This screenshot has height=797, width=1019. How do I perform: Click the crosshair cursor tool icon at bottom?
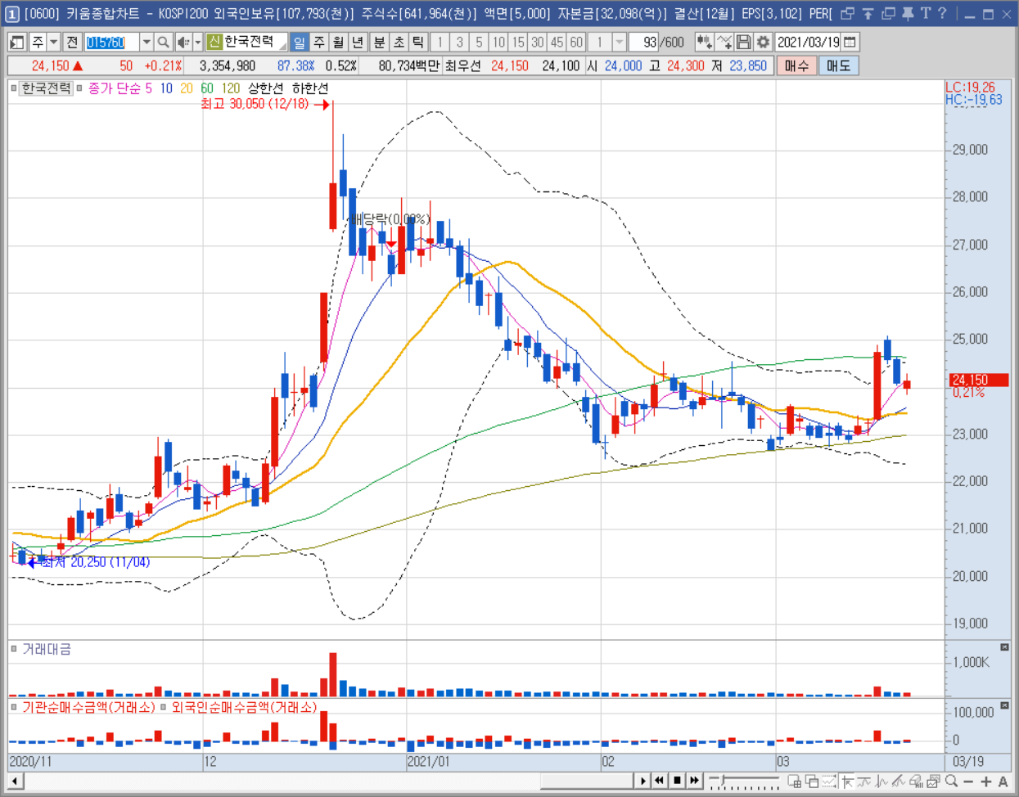click(x=847, y=781)
